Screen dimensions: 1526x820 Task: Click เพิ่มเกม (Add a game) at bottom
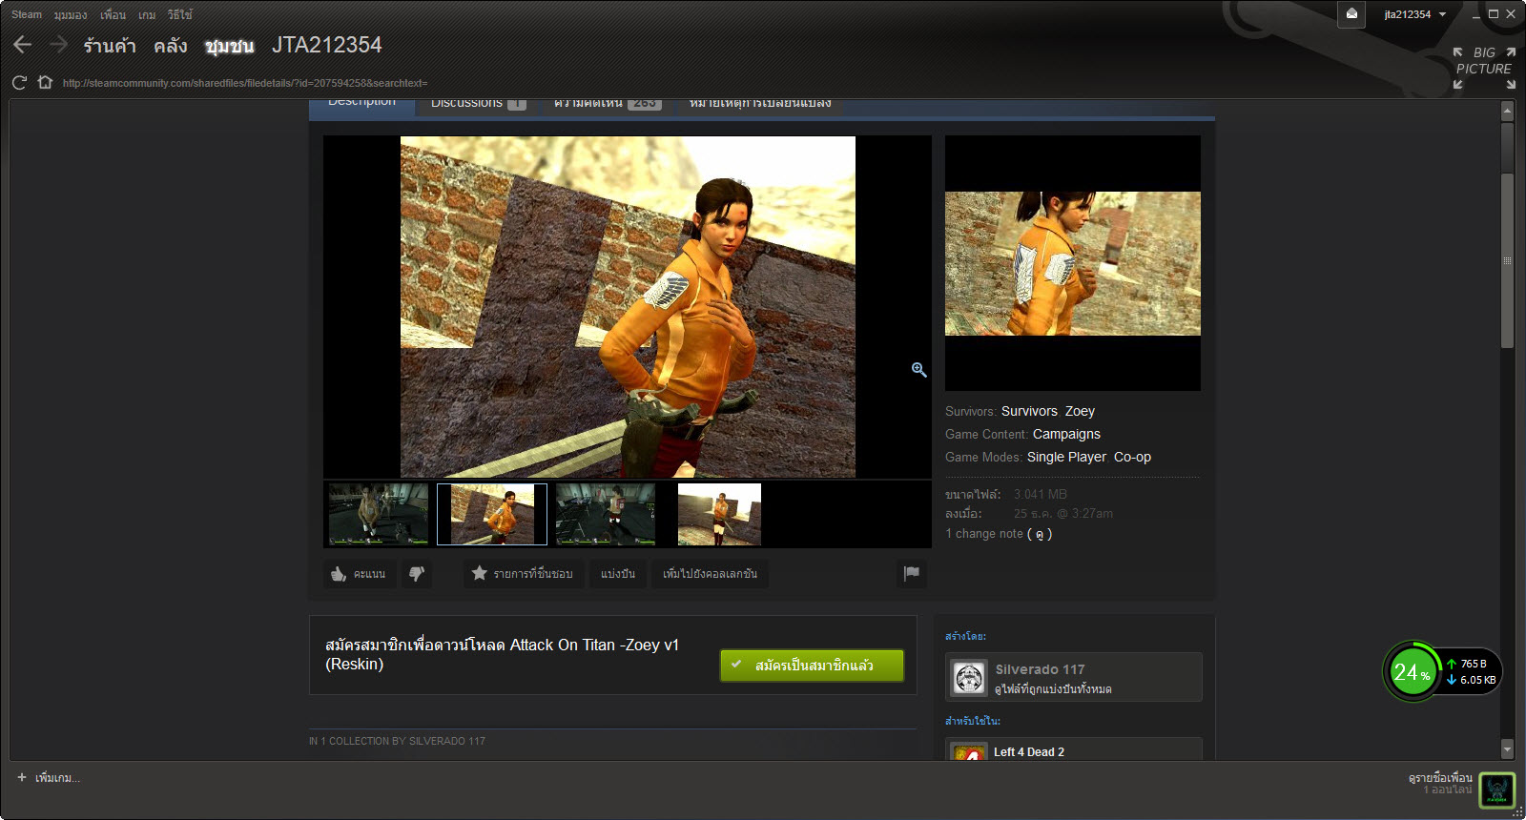(49, 778)
